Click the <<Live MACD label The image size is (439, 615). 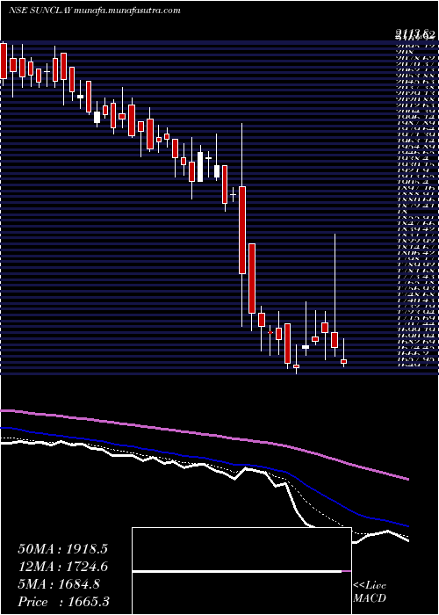(x=370, y=593)
